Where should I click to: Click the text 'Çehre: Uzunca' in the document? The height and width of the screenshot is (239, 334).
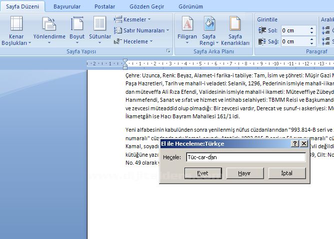[144, 75]
